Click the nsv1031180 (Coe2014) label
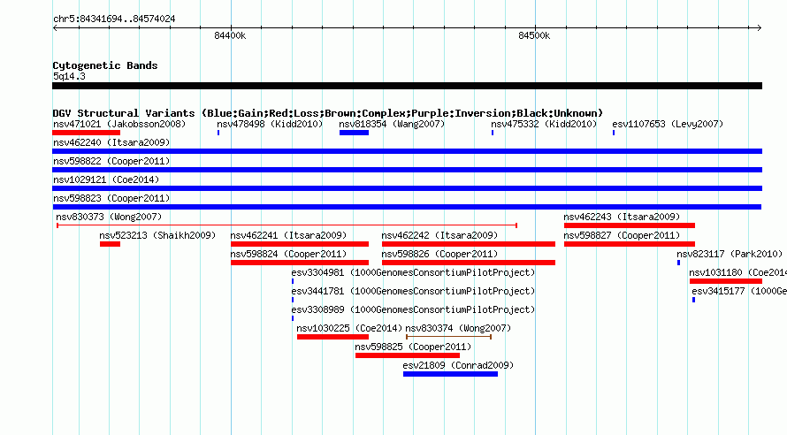 pyautogui.click(x=737, y=272)
